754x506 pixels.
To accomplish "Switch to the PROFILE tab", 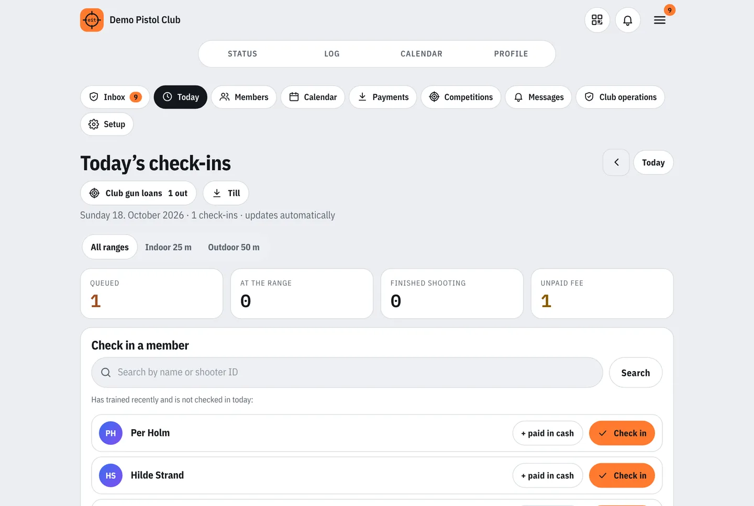I will coord(511,54).
